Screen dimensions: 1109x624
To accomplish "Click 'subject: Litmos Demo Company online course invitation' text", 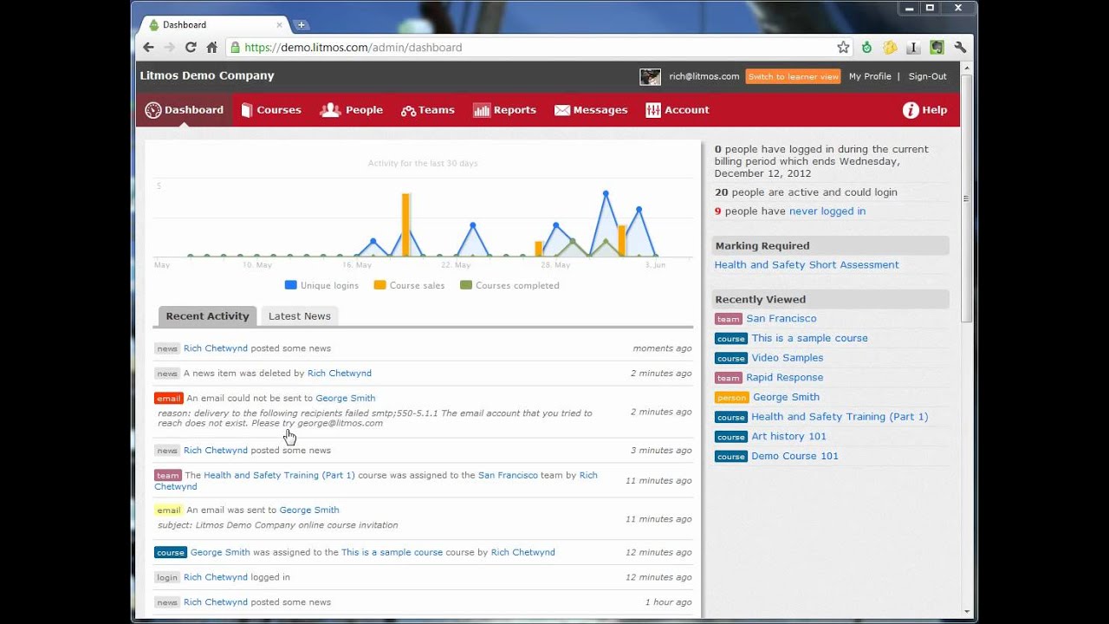I will (x=278, y=525).
